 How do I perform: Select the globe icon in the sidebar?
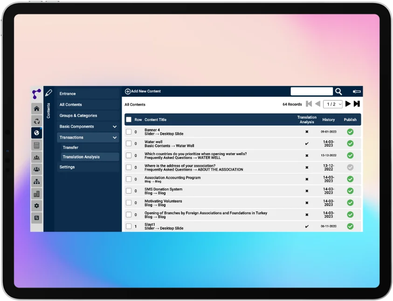pyautogui.click(x=37, y=133)
